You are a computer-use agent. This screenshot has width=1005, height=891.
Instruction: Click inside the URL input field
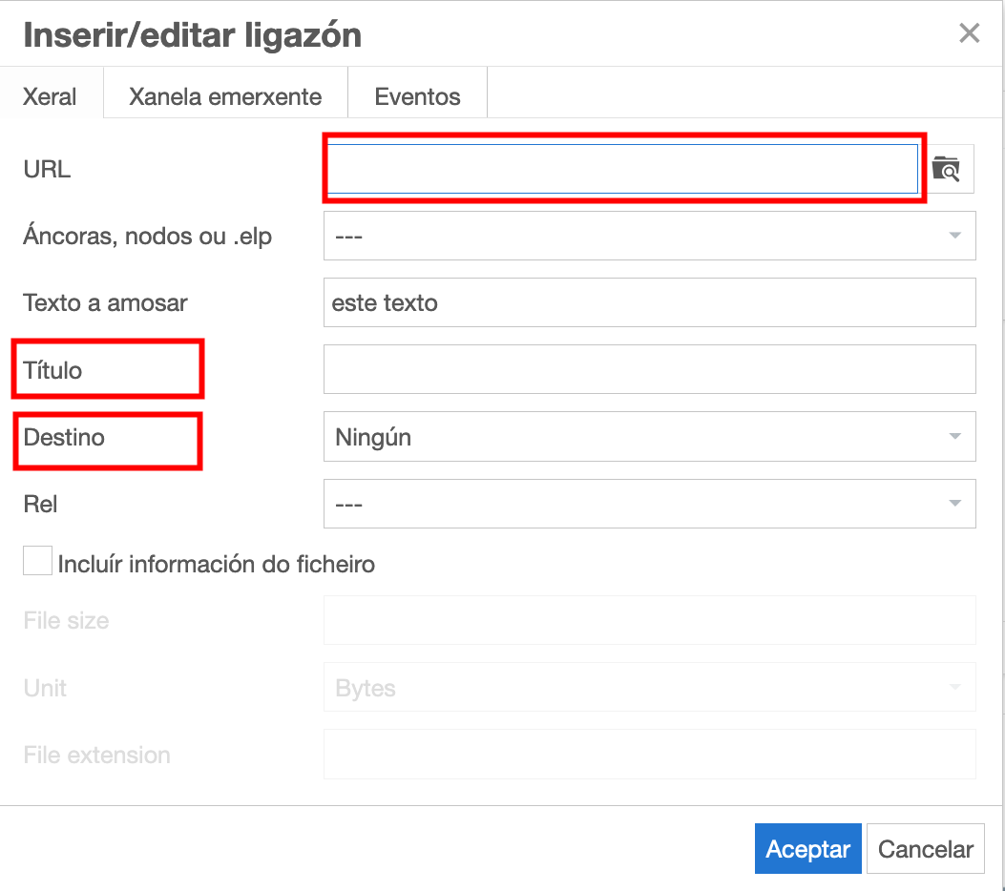620,167
